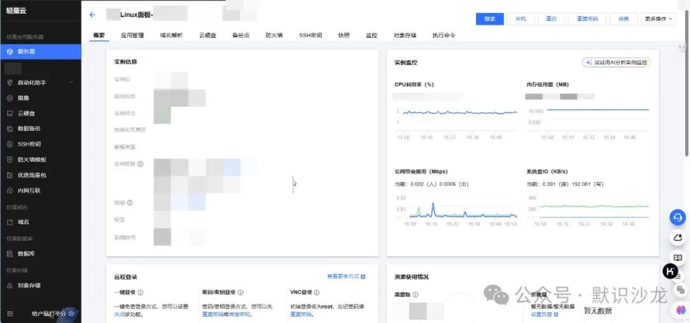The image size is (690, 323).
Task: Switch to the 防火墙 tab
Action: pos(274,35)
